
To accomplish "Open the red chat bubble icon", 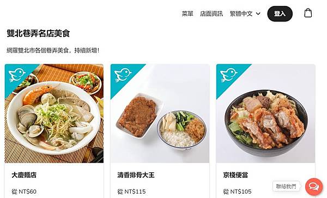I will click(x=314, y=187).
